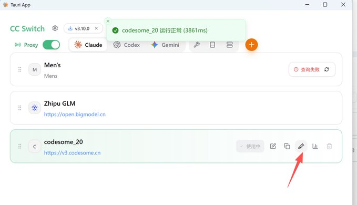Image resolution: width=357 pixels, height=205 pixels.
Task: Open the wrench tools icon
Action: click(197, 45)
